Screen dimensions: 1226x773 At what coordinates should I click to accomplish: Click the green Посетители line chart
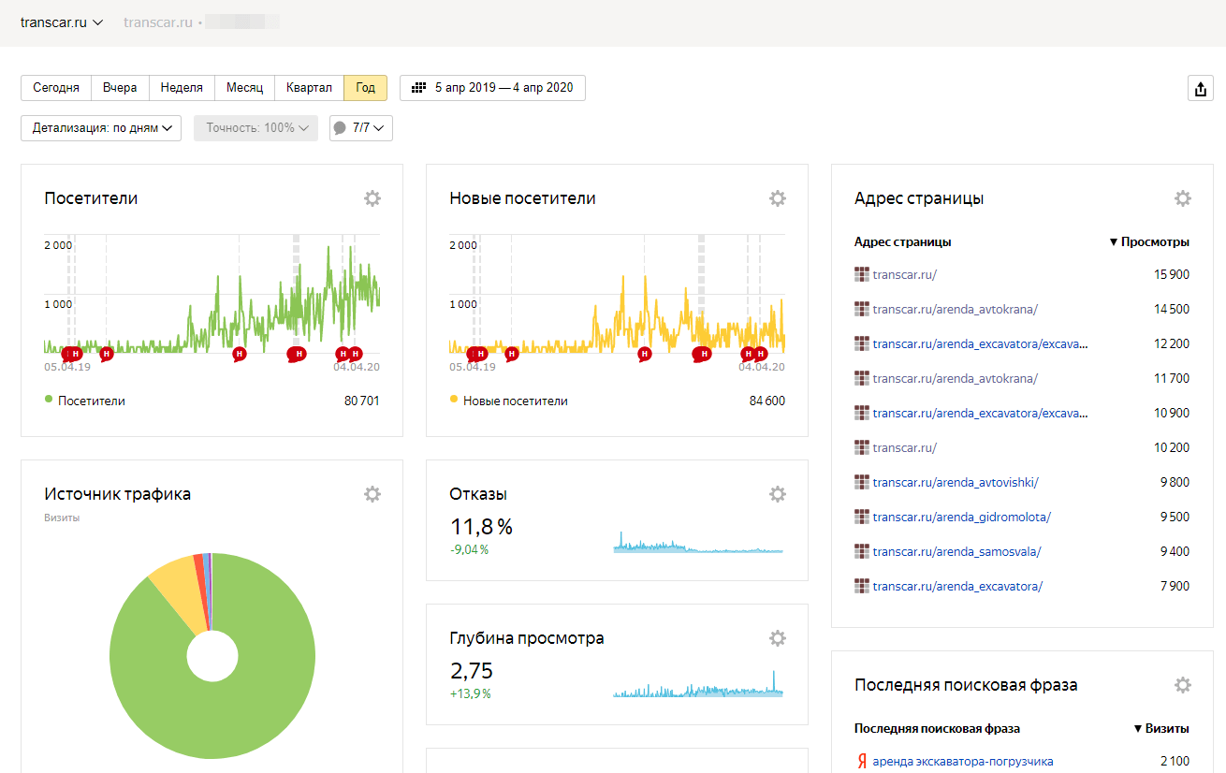pos(212,299)
